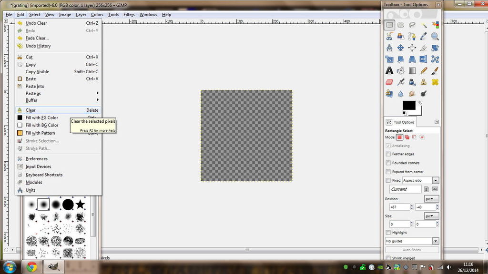Select the Dodge/Burn tool
Image resolution: width=488 pixels, height=274 pixels.
[x=424, y=94]
